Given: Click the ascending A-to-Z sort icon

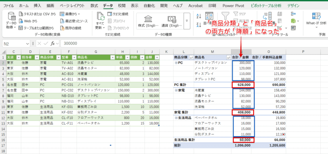Looking at the screenshot, I should pos(199,16).
